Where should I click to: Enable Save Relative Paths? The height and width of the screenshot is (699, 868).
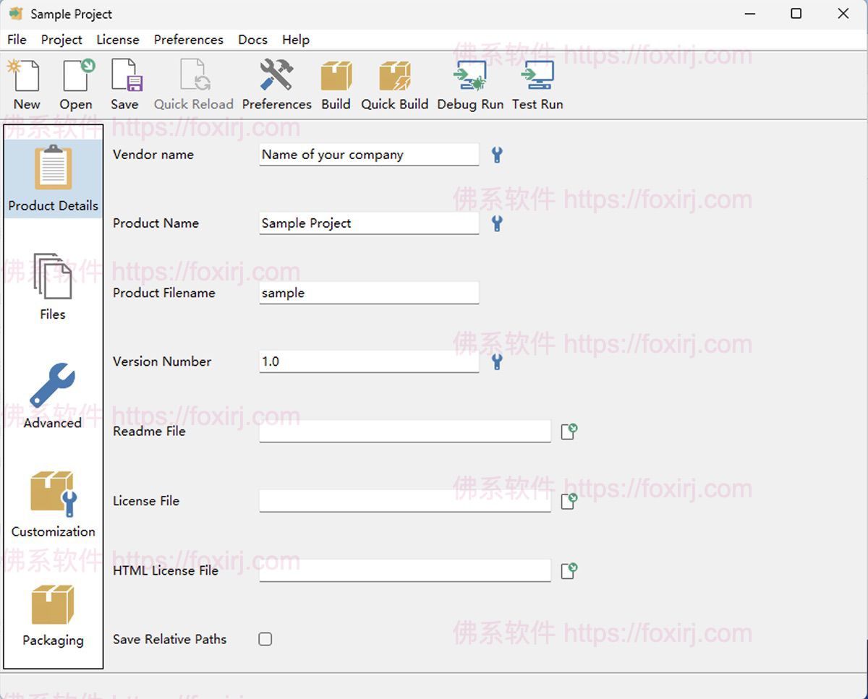tap(265, 639)
